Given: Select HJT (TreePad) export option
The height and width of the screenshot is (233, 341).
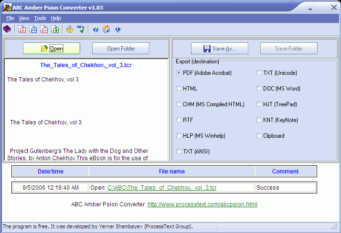Looking at the screenshot, I should [277, 104].
